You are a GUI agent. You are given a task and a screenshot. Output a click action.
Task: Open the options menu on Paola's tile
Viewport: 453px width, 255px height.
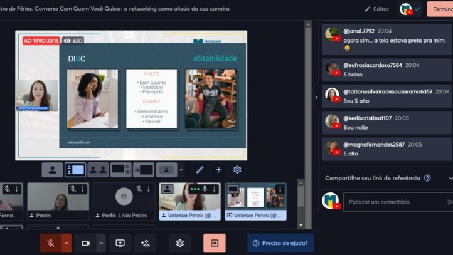tap(83, 189)
